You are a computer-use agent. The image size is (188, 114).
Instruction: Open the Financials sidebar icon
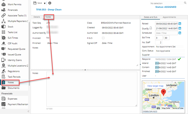(3, 10)
